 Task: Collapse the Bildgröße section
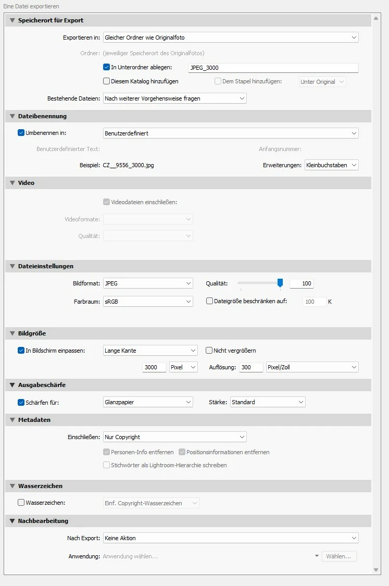coord(12,333)
